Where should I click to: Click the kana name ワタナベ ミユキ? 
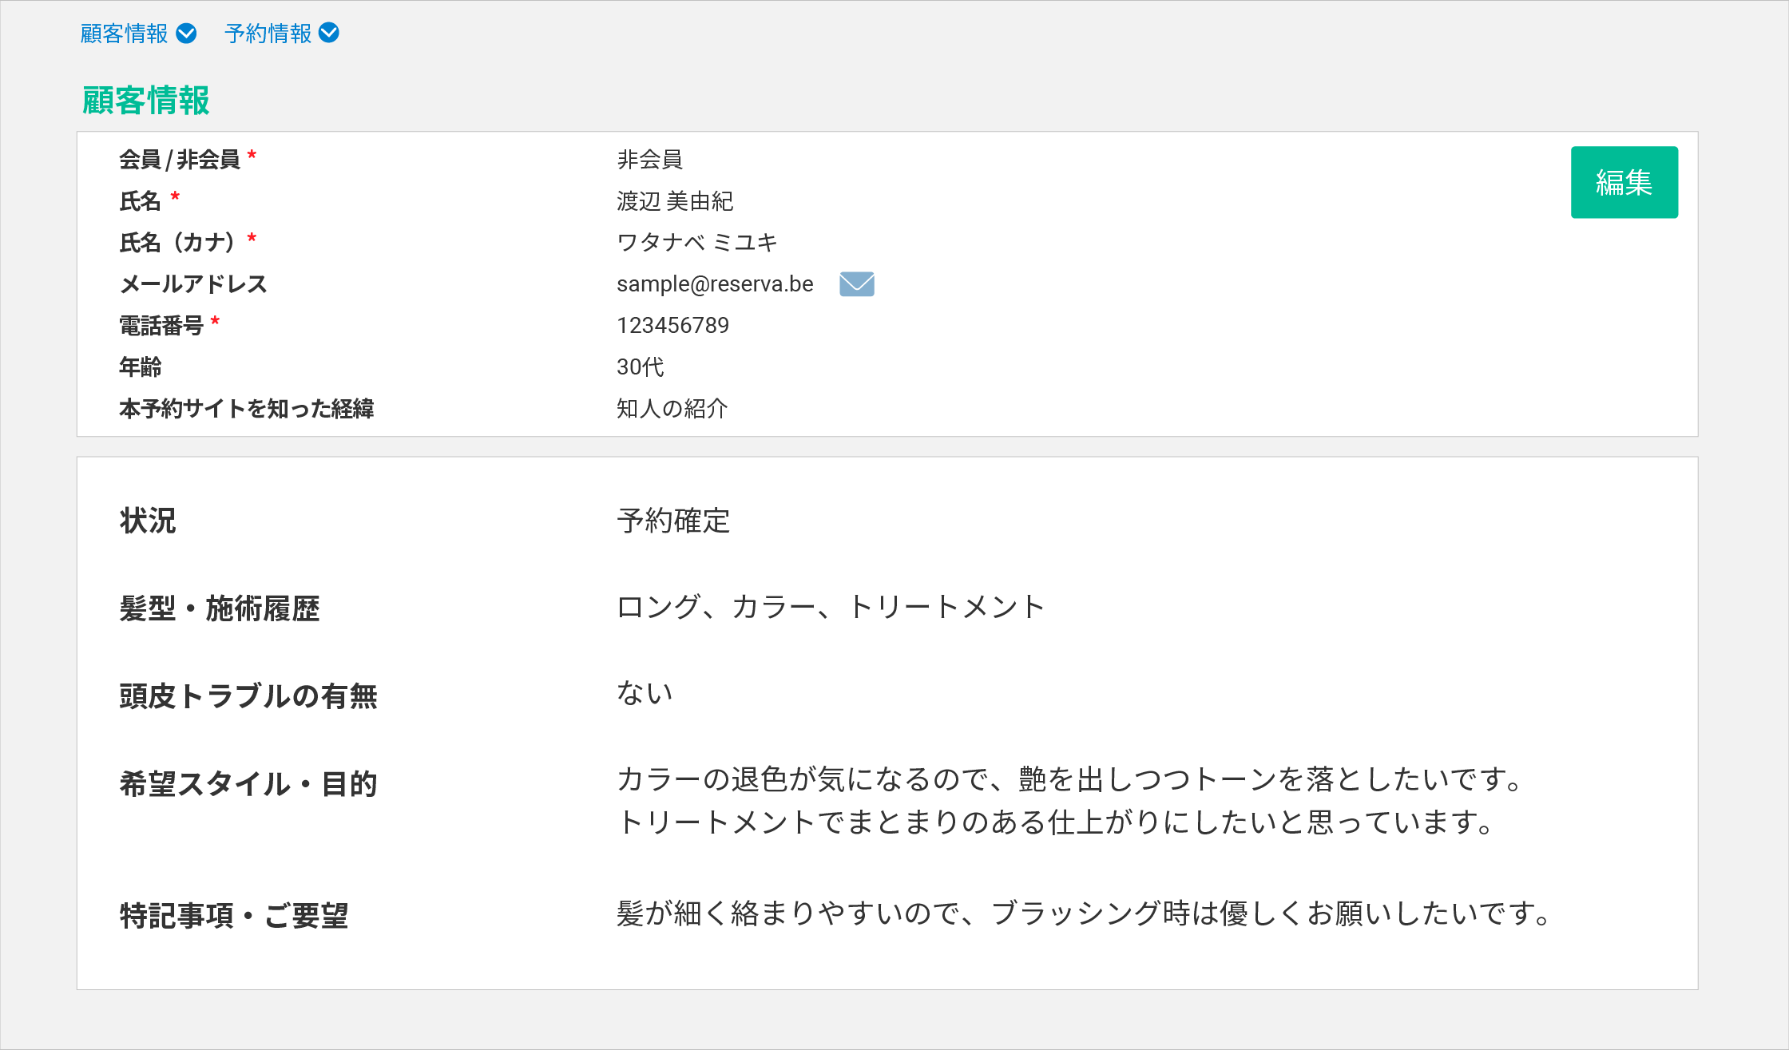point(696,243)
